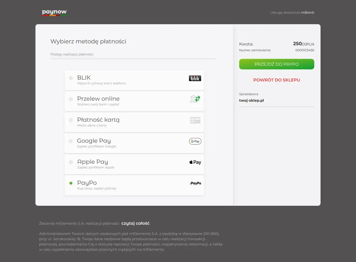Click the 250,00 PLN amount
356x262 pixels.
click(303, 44)
